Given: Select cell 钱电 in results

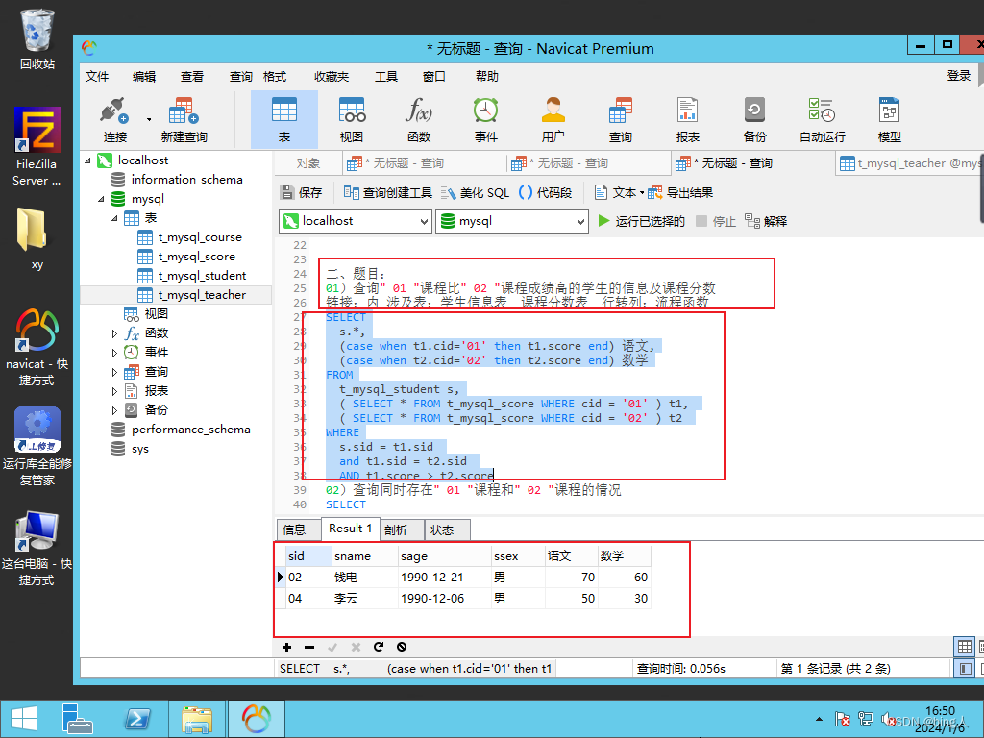Looking at the screenshot, I should [x=364, y=578].
